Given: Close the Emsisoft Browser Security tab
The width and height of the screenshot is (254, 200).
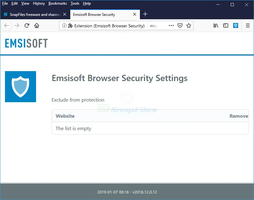Looking at the screenshot, I should tap(134, 14).
